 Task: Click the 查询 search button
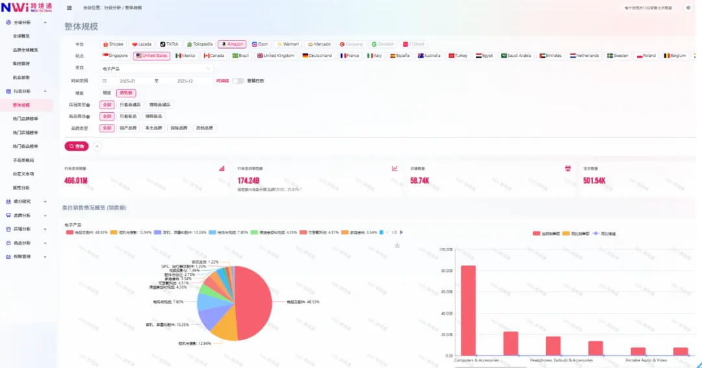click(x=77, y=146)
